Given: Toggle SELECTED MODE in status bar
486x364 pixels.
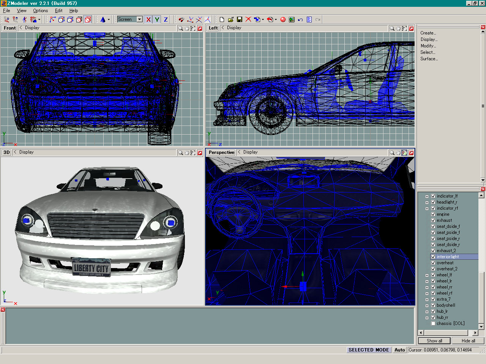Looking at the screenshot, I should [369, 350].
